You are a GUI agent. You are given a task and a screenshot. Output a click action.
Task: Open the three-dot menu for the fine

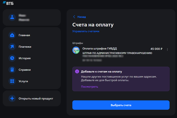[x=167, y=50]
